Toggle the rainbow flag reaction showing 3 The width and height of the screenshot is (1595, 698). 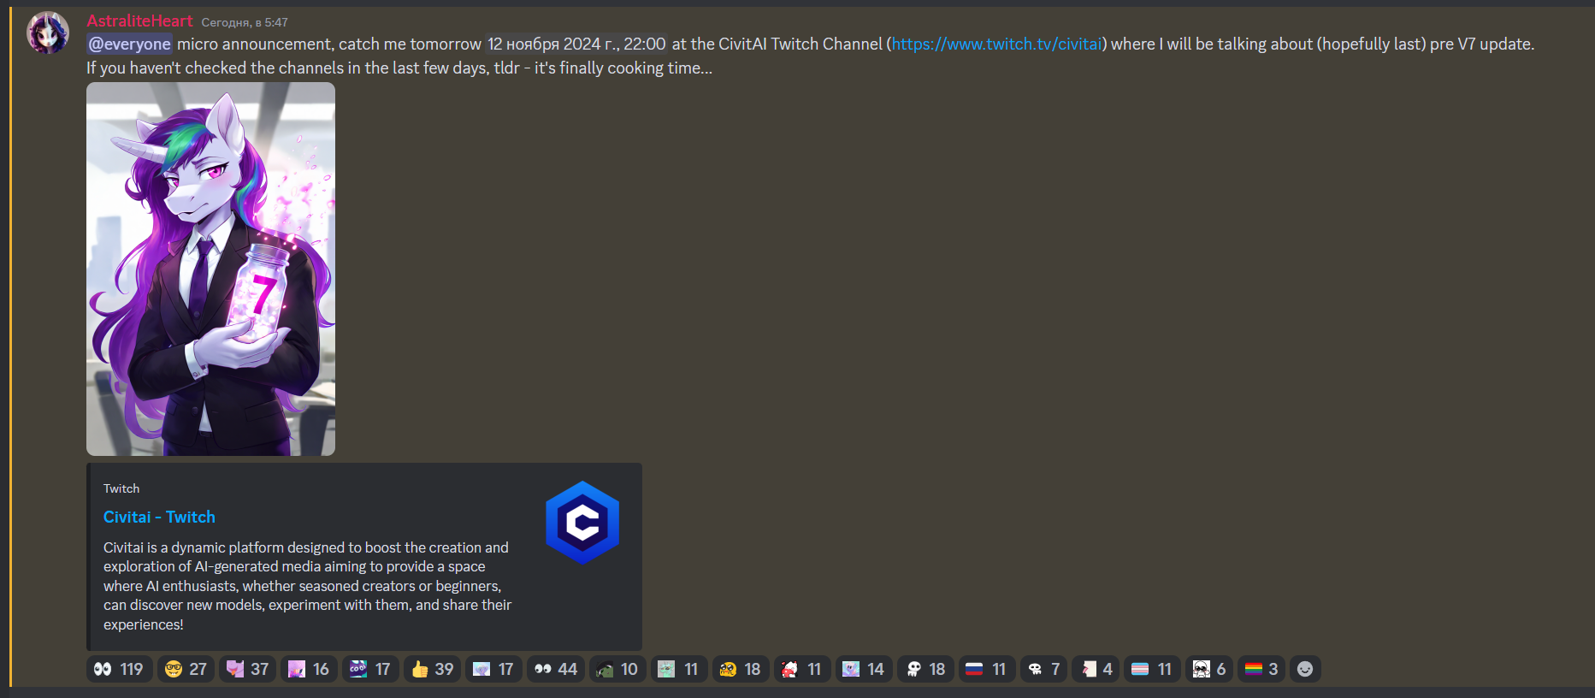tap(1261, 669)
